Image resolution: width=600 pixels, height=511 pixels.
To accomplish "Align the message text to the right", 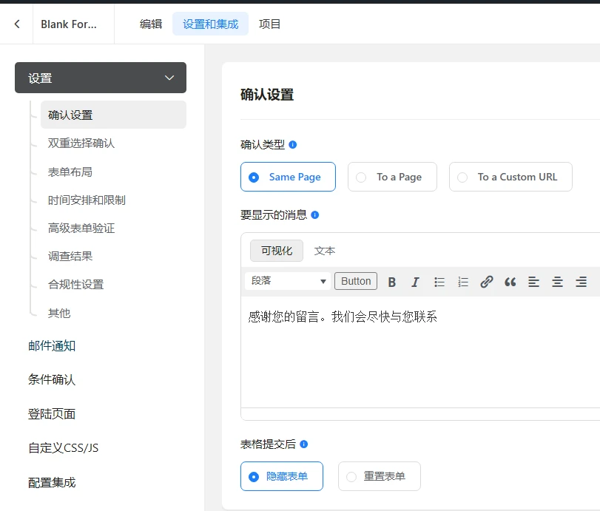I will pos(581,281).
